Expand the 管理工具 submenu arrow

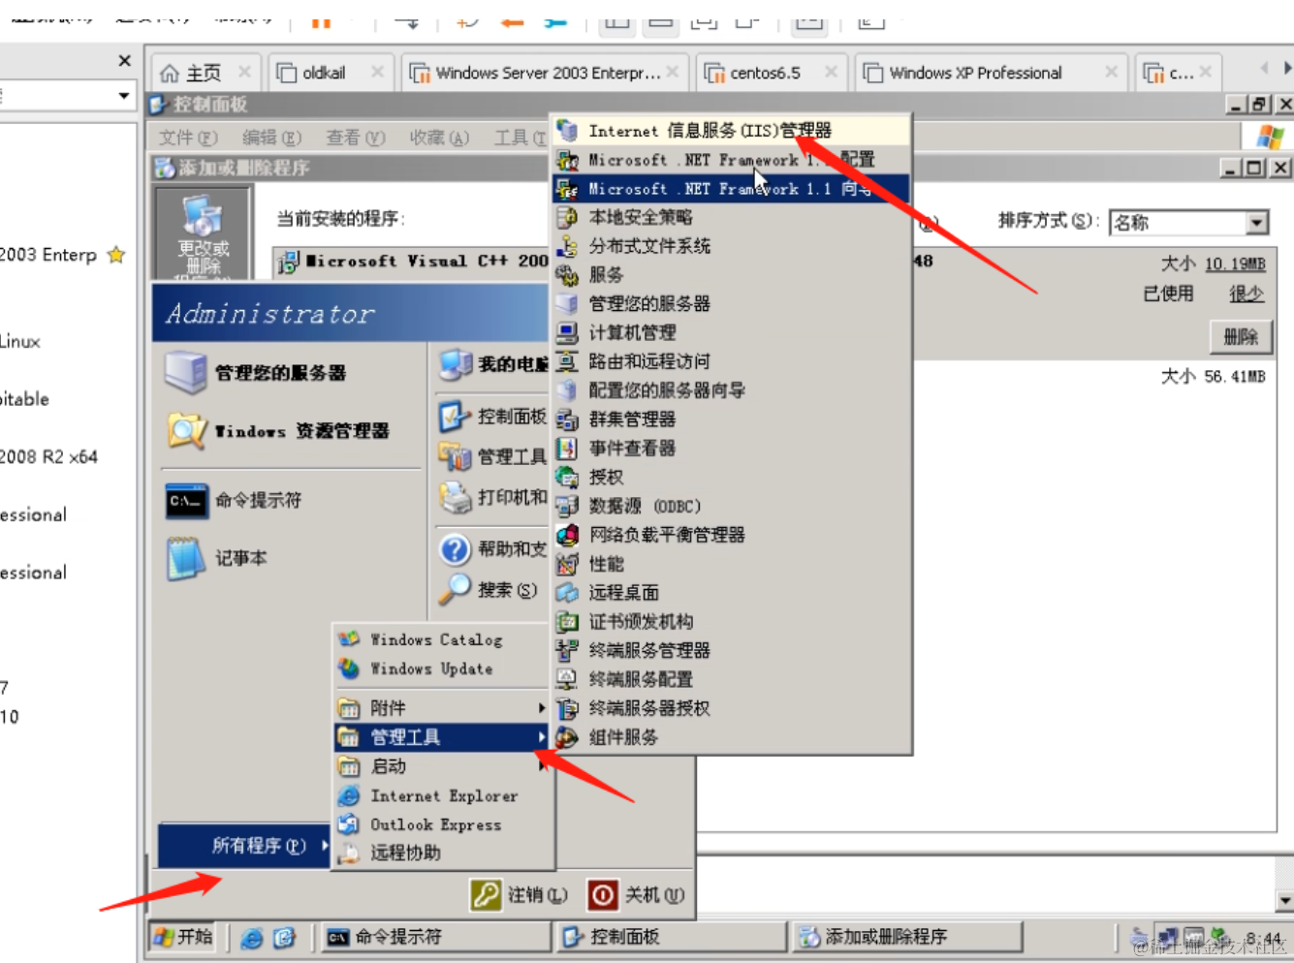[x=542, y=737]
